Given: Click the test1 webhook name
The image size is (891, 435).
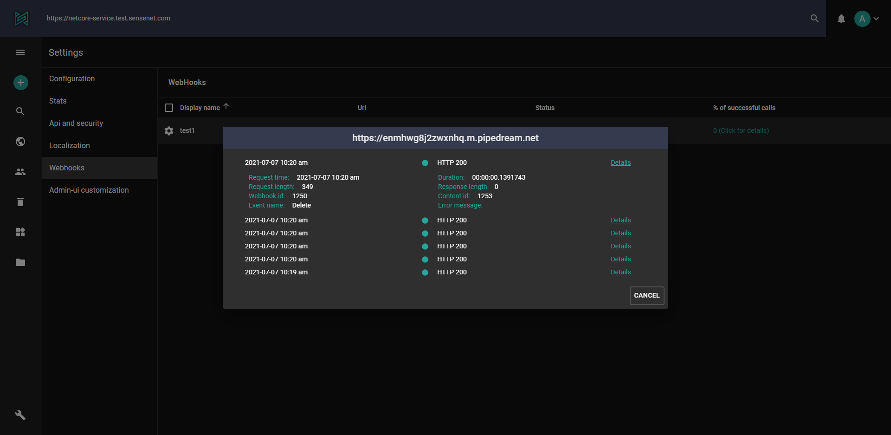Looking at the screenshot, I should [x=187, y=130].
